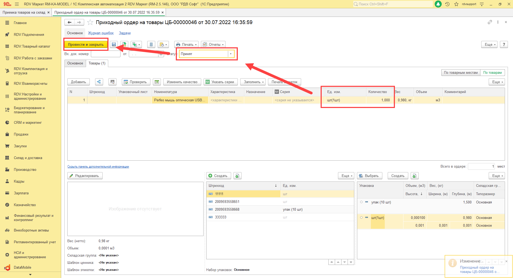Click the Провести и закрыть button
The image size is (513, 278).
point(86,44)
